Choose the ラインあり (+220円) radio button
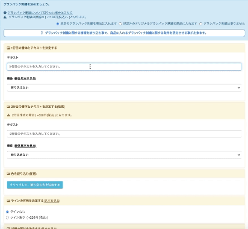The width and height of the screenshot is (248, 229). (x=8, y=218)
